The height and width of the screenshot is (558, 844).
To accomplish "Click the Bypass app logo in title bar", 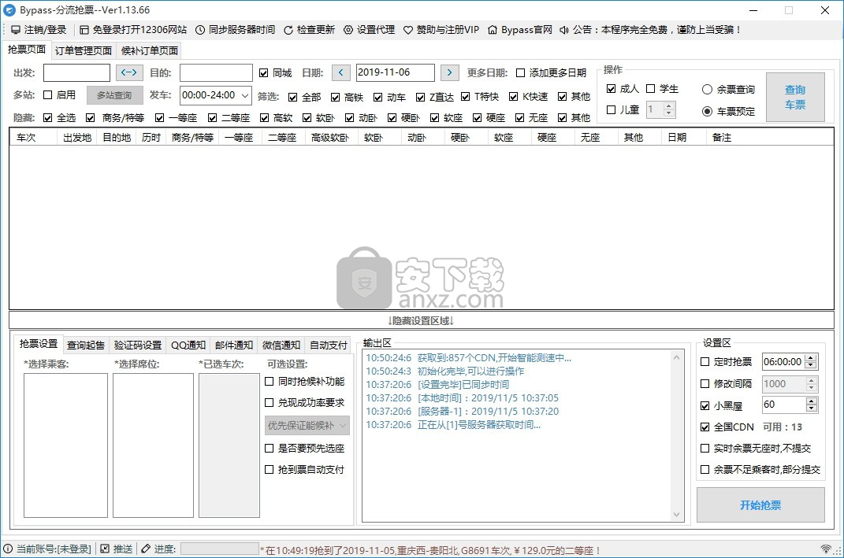I will pos(9,10).
